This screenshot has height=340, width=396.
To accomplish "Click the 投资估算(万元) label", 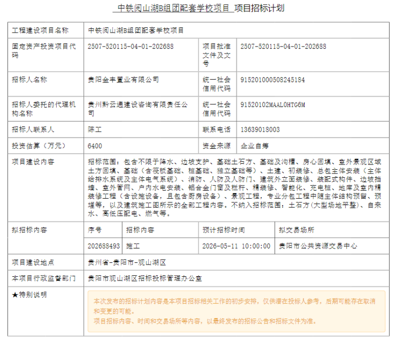I will tap(39, 146).
